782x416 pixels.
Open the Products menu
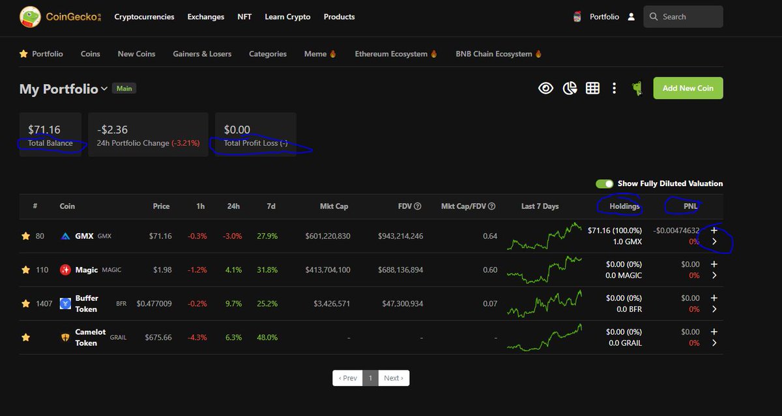tap(339, 17)
